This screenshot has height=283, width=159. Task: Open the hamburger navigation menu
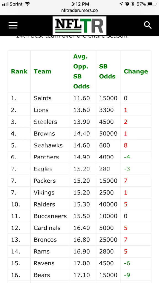click(x=13, y=25)
